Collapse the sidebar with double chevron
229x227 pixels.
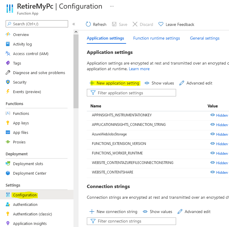click(x=74, y=24)
